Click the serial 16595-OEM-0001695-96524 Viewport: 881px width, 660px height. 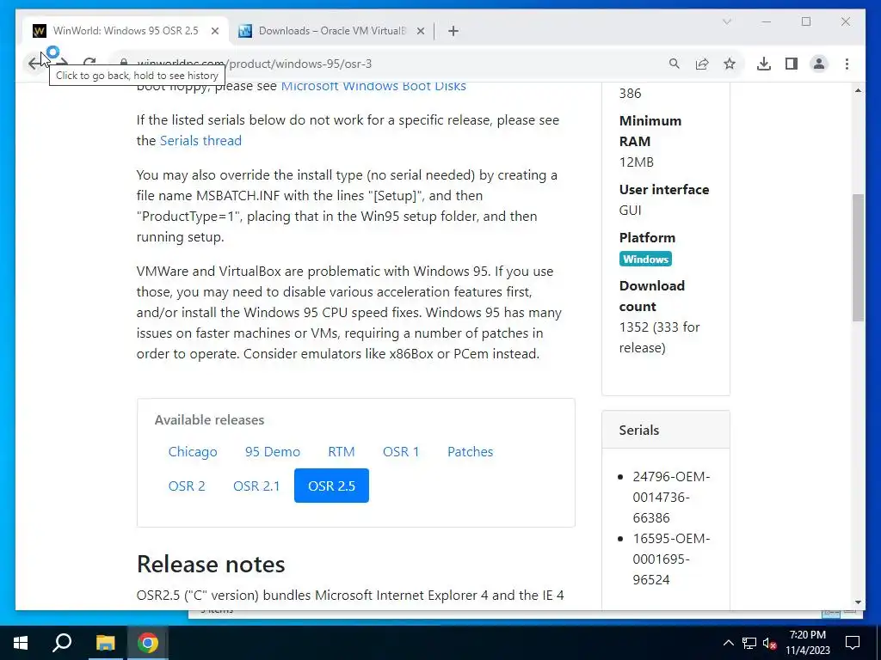(671, 559)
